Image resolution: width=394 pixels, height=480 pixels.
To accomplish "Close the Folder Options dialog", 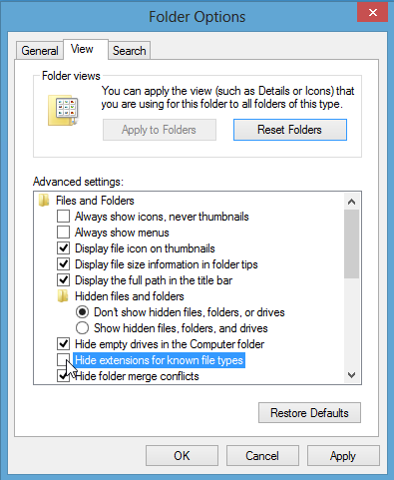I will point(372,13).
